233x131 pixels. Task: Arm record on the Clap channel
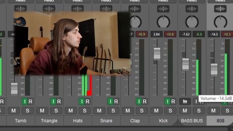(145, 102)
